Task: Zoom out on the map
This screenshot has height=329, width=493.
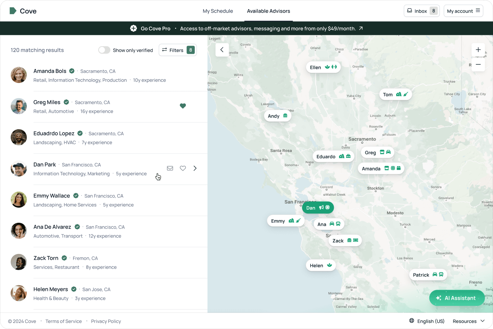Action: (478, 64)
